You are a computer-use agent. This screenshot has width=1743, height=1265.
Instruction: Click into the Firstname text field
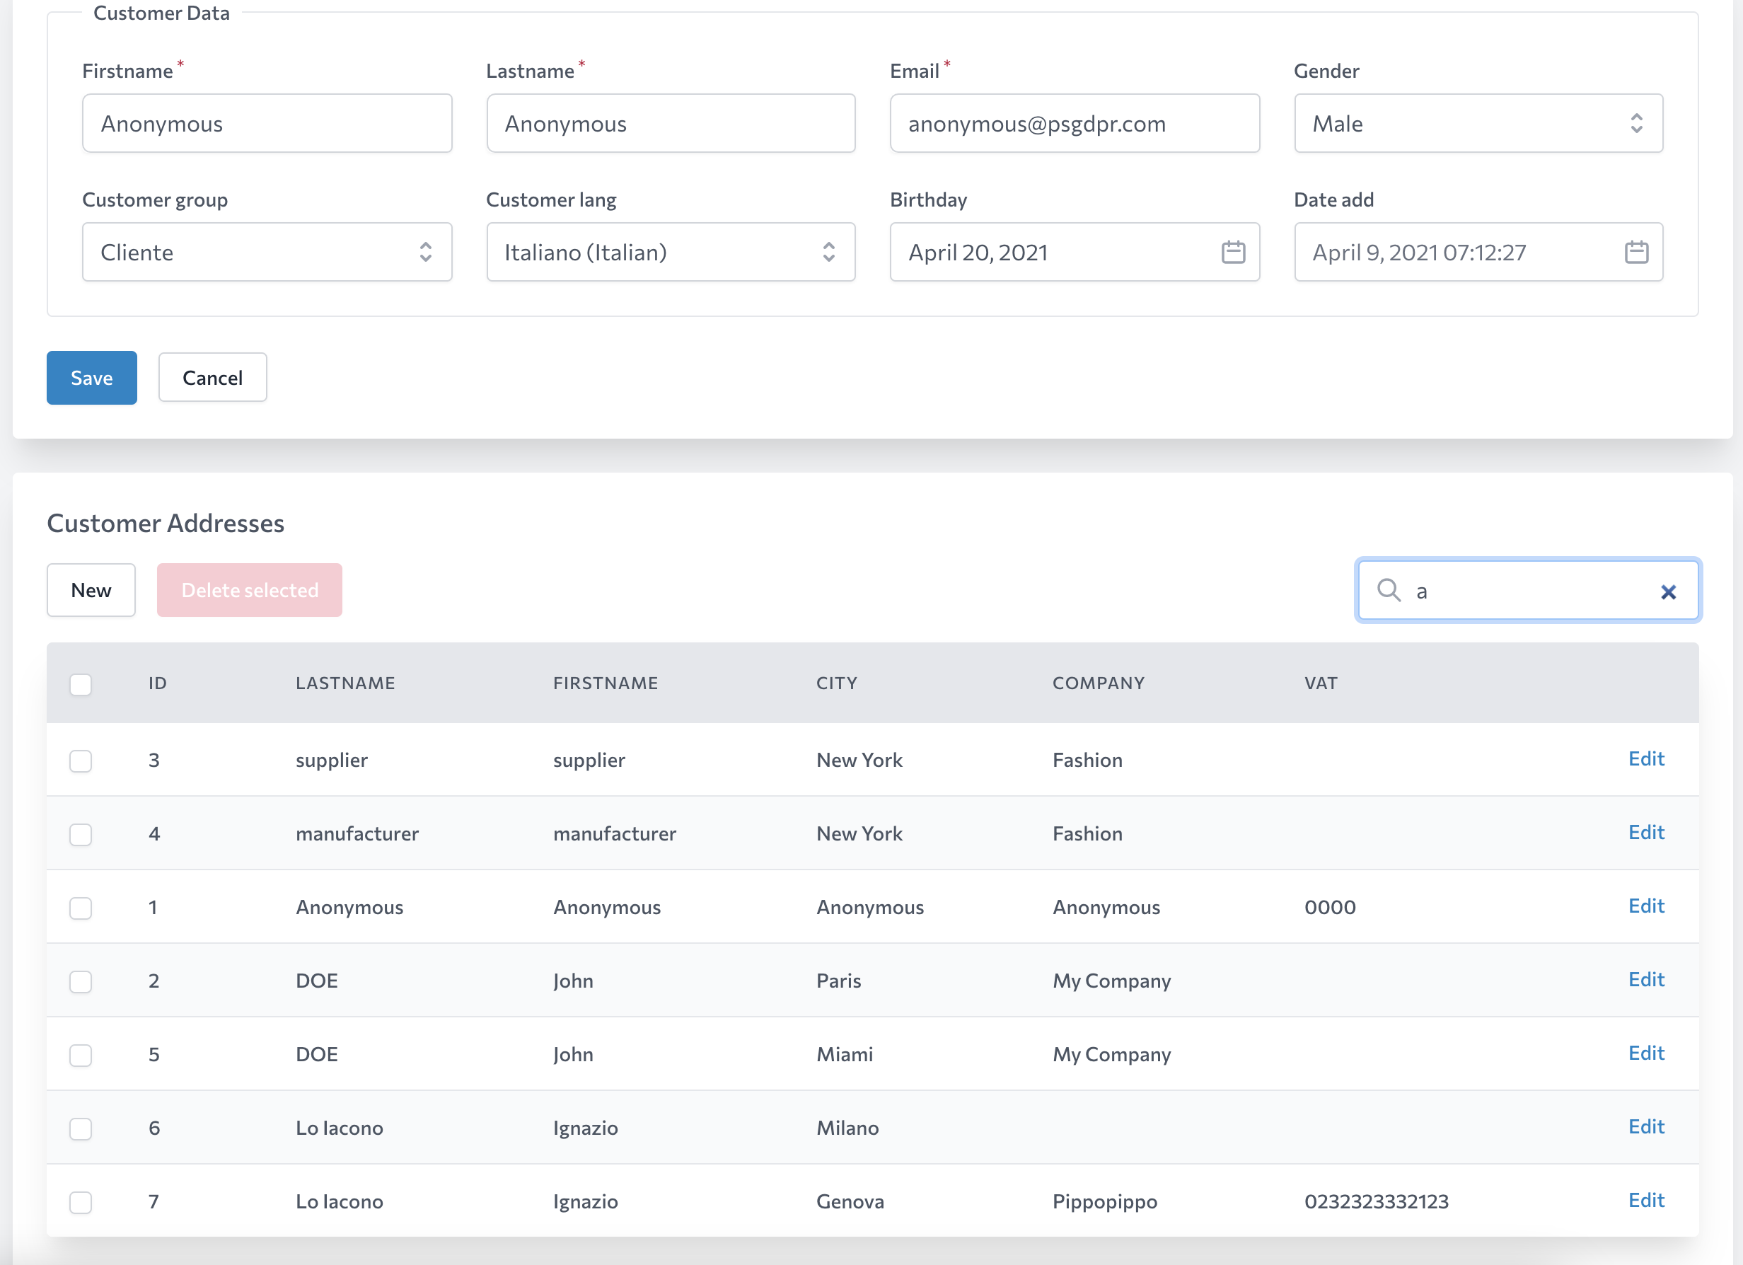[267, 124]
